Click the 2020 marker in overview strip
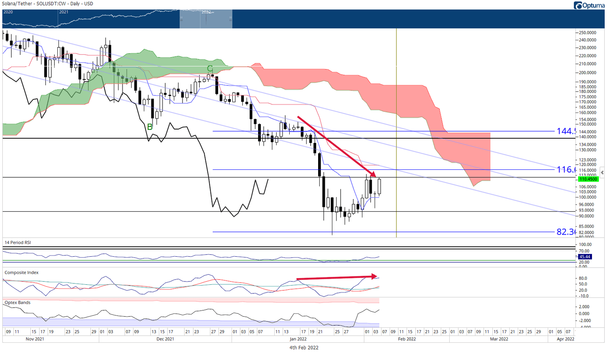Screen dimensions: 607x355 click(8, 12)
